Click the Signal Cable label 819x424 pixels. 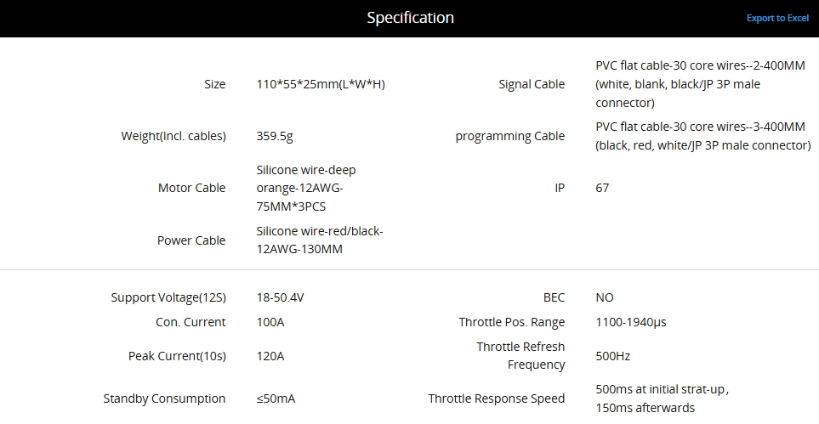tap(532, 84)
